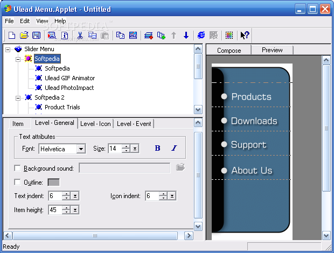Click the highlighted Softpedia level icon

[x=28, y=59]
